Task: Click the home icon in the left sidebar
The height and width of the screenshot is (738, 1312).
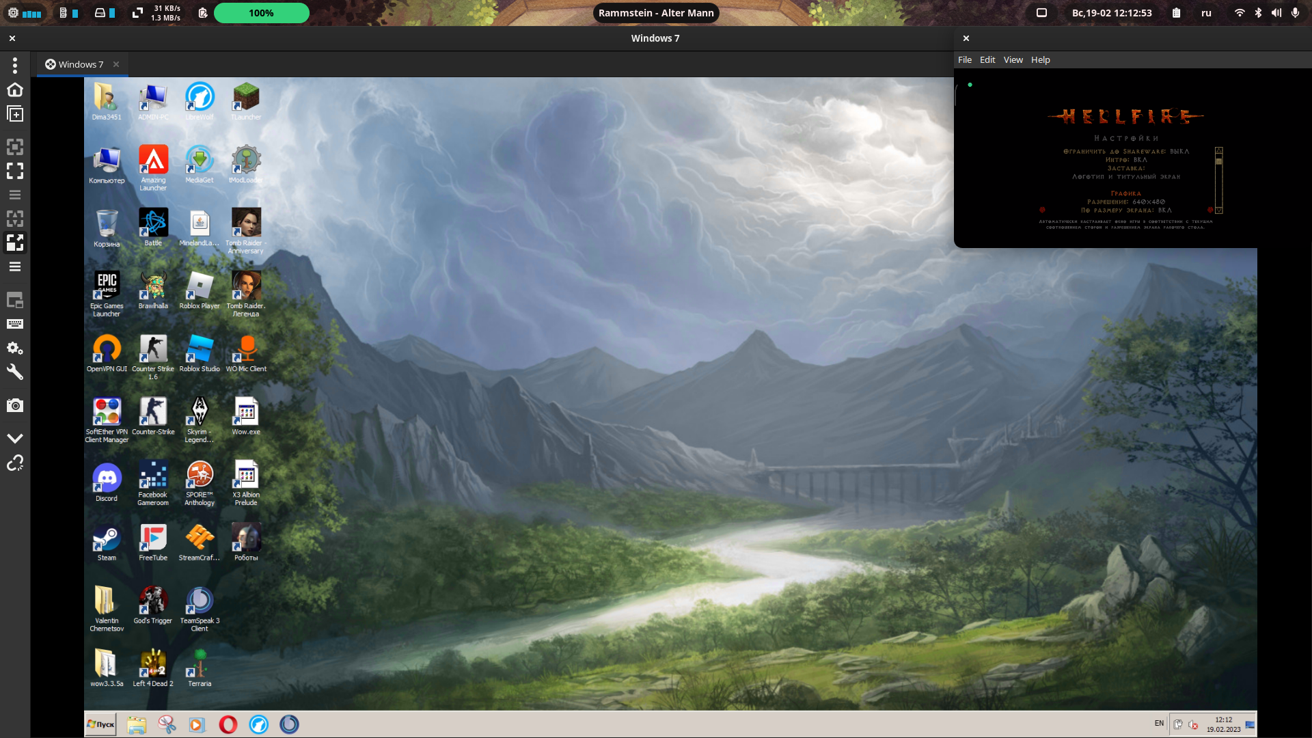Action: (15, 90)
